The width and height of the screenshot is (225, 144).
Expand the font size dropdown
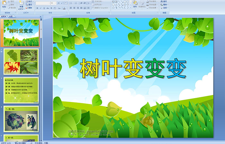pos(56,3)
